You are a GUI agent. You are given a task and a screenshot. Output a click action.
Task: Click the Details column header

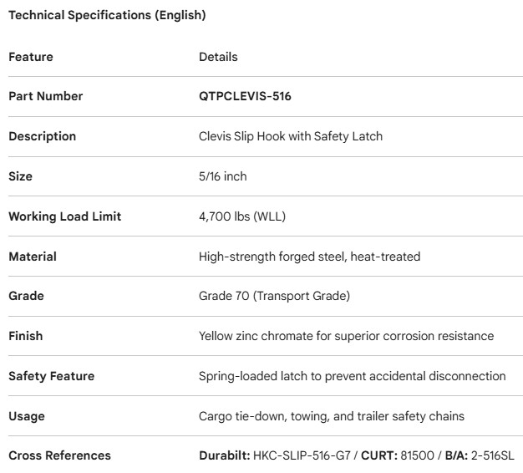click(218, 57)
